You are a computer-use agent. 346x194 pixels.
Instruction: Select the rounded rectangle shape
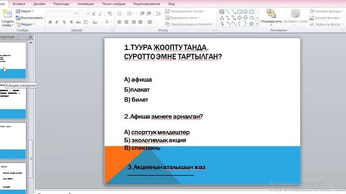[251, 12]
